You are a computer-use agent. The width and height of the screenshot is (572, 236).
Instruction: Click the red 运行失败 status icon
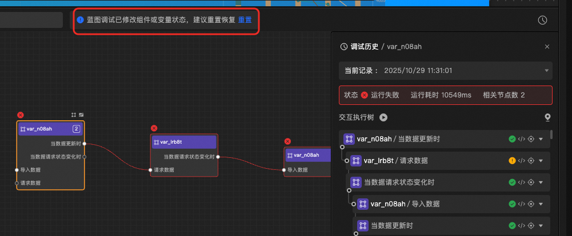[364, 95]
